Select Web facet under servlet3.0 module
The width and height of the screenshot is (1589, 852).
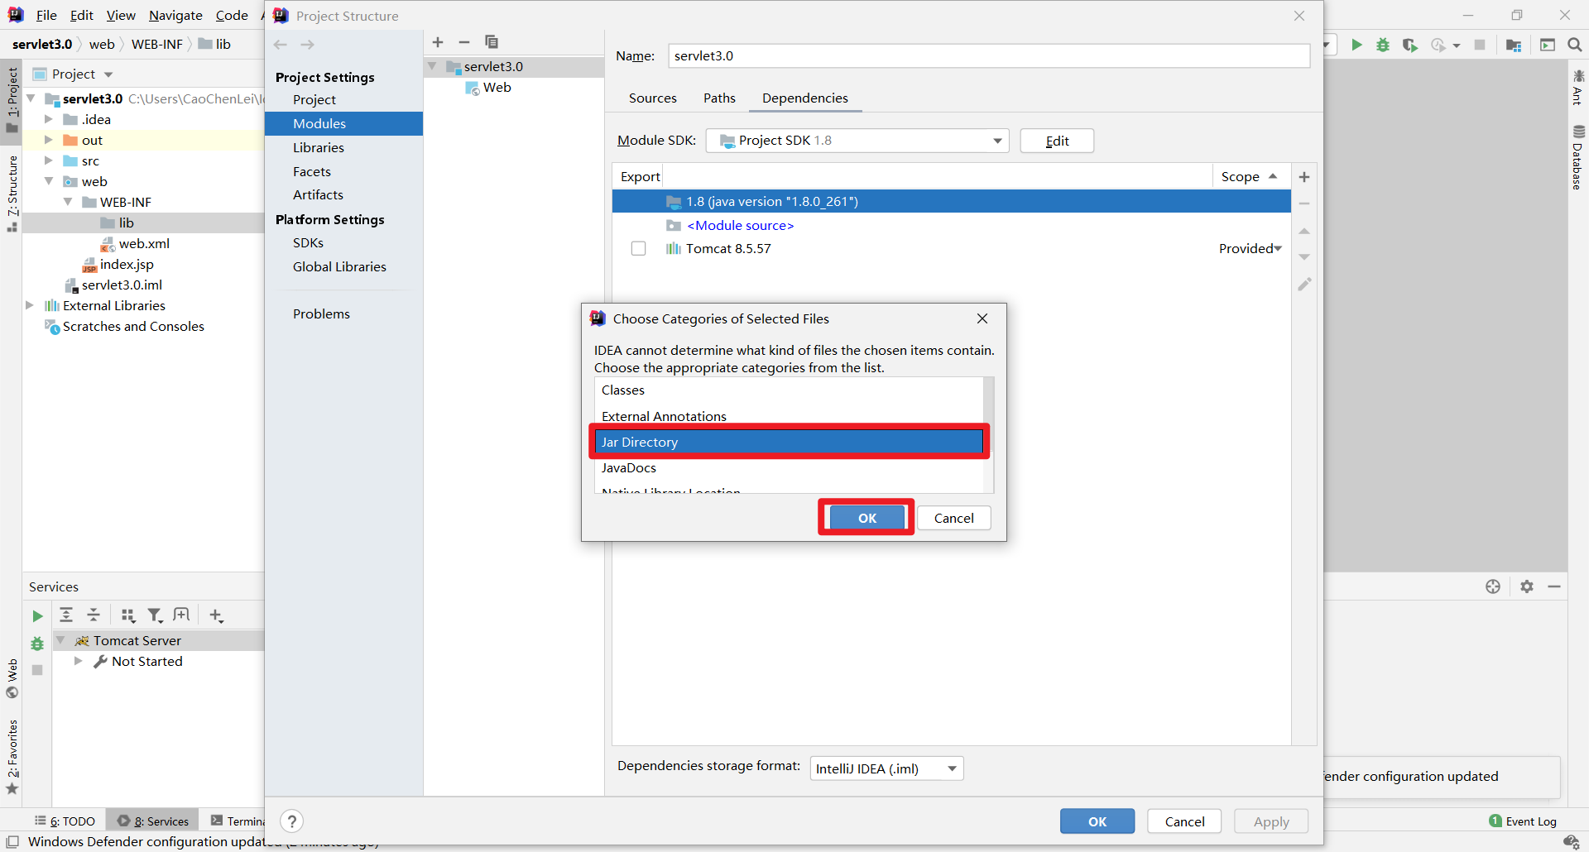click(497, 88)
